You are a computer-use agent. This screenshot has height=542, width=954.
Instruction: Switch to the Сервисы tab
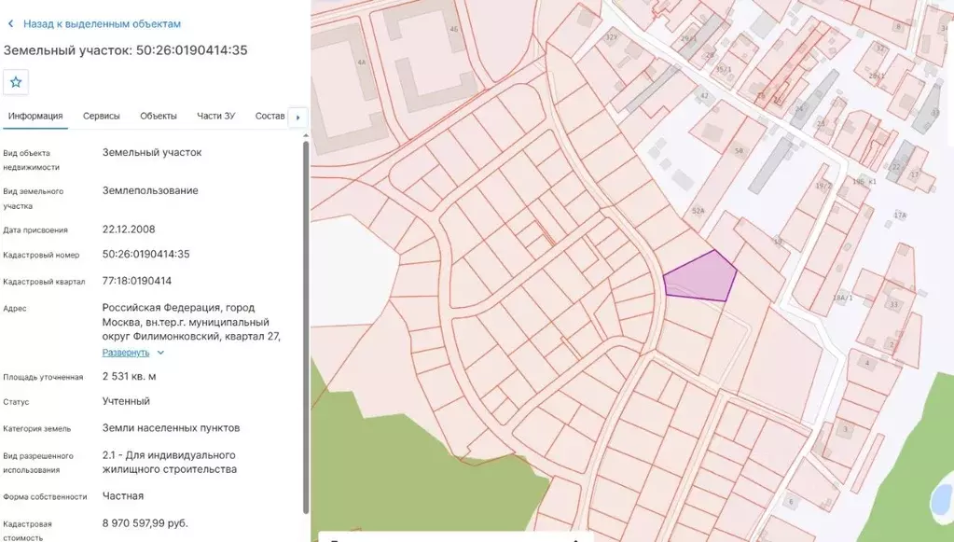[x=101, y=117]
